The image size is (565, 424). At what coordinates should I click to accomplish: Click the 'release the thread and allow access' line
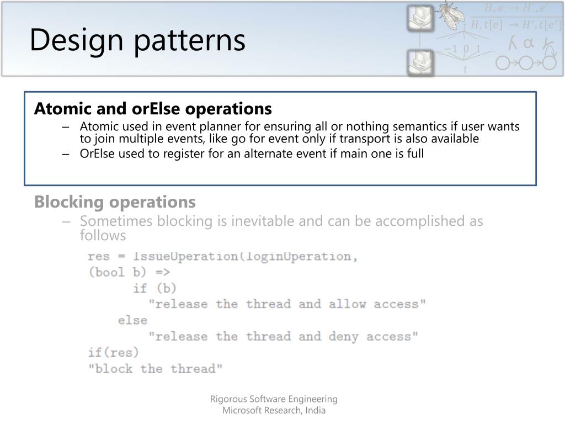pyautogui.click(x=287, y=304)
